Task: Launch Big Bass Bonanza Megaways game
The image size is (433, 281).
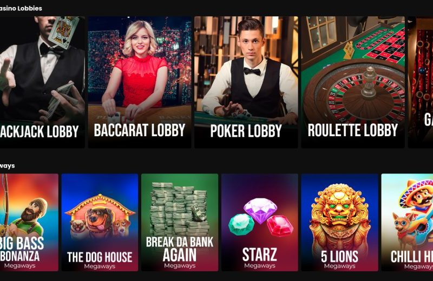Action: [x=29, y=222]
